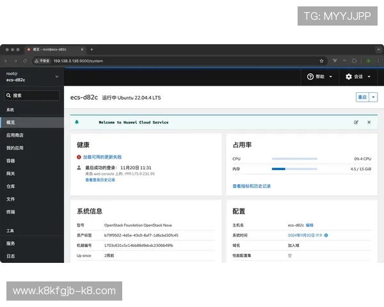Click the browser back arrow
This screenshot has width=384, height=307.
click(x=6, y=61)
